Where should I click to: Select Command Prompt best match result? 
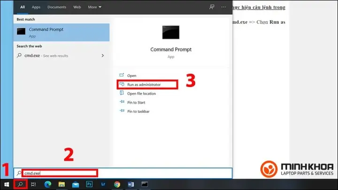61,32
